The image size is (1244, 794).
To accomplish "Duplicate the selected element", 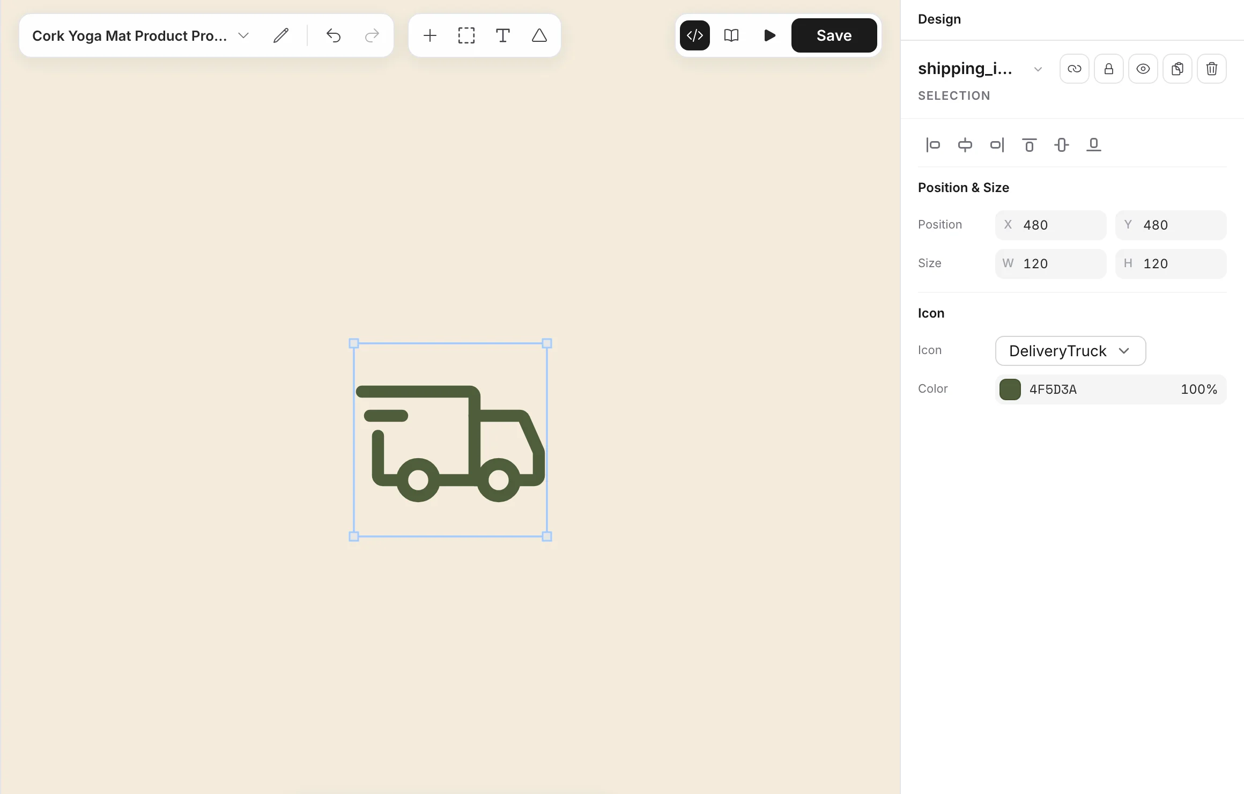I will [x=1178, y=69].
